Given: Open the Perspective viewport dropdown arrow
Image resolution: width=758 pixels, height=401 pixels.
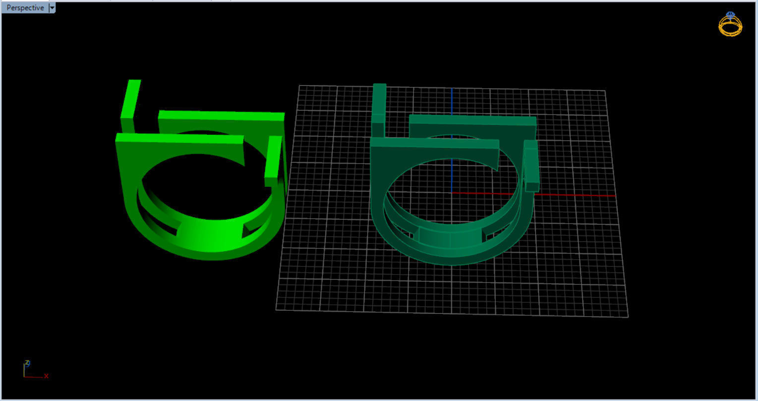Looking at the screenshot, I should pos(52,8).
